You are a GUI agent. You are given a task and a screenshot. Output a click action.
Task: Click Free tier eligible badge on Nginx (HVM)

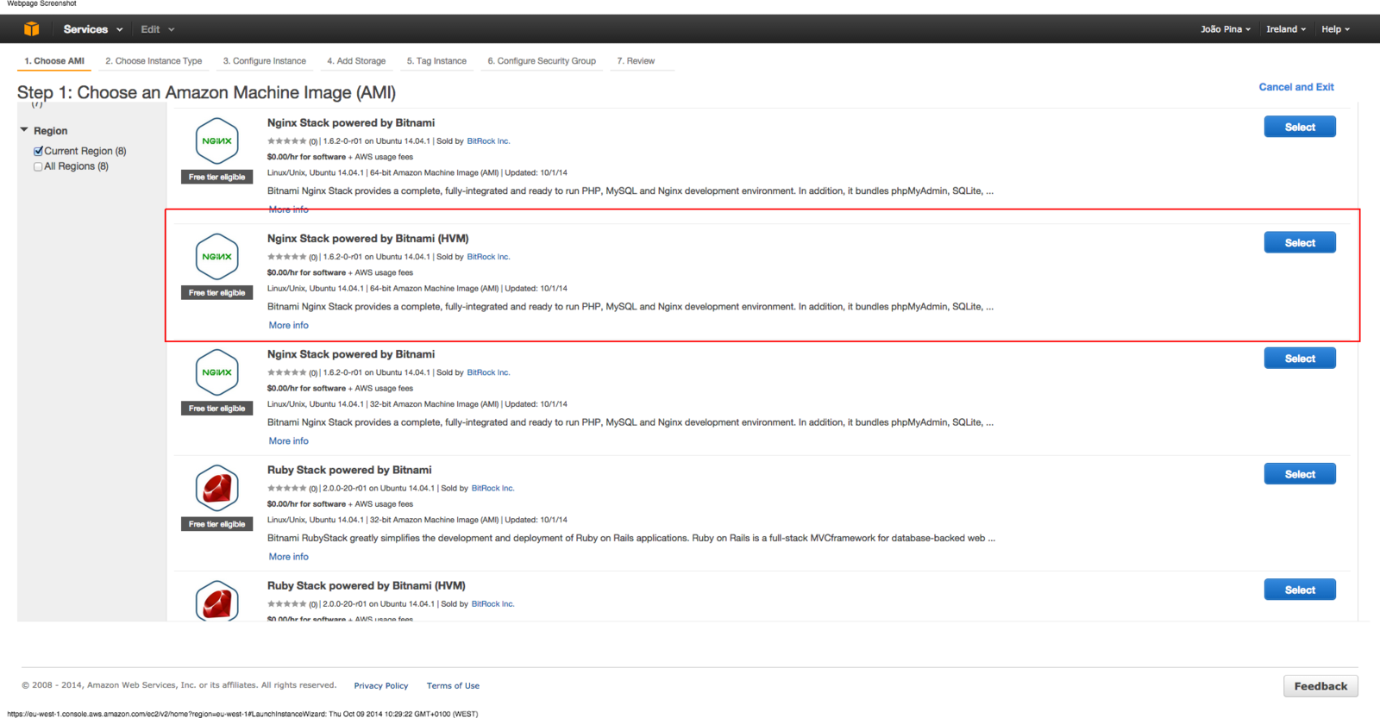[x=216, y=293]
